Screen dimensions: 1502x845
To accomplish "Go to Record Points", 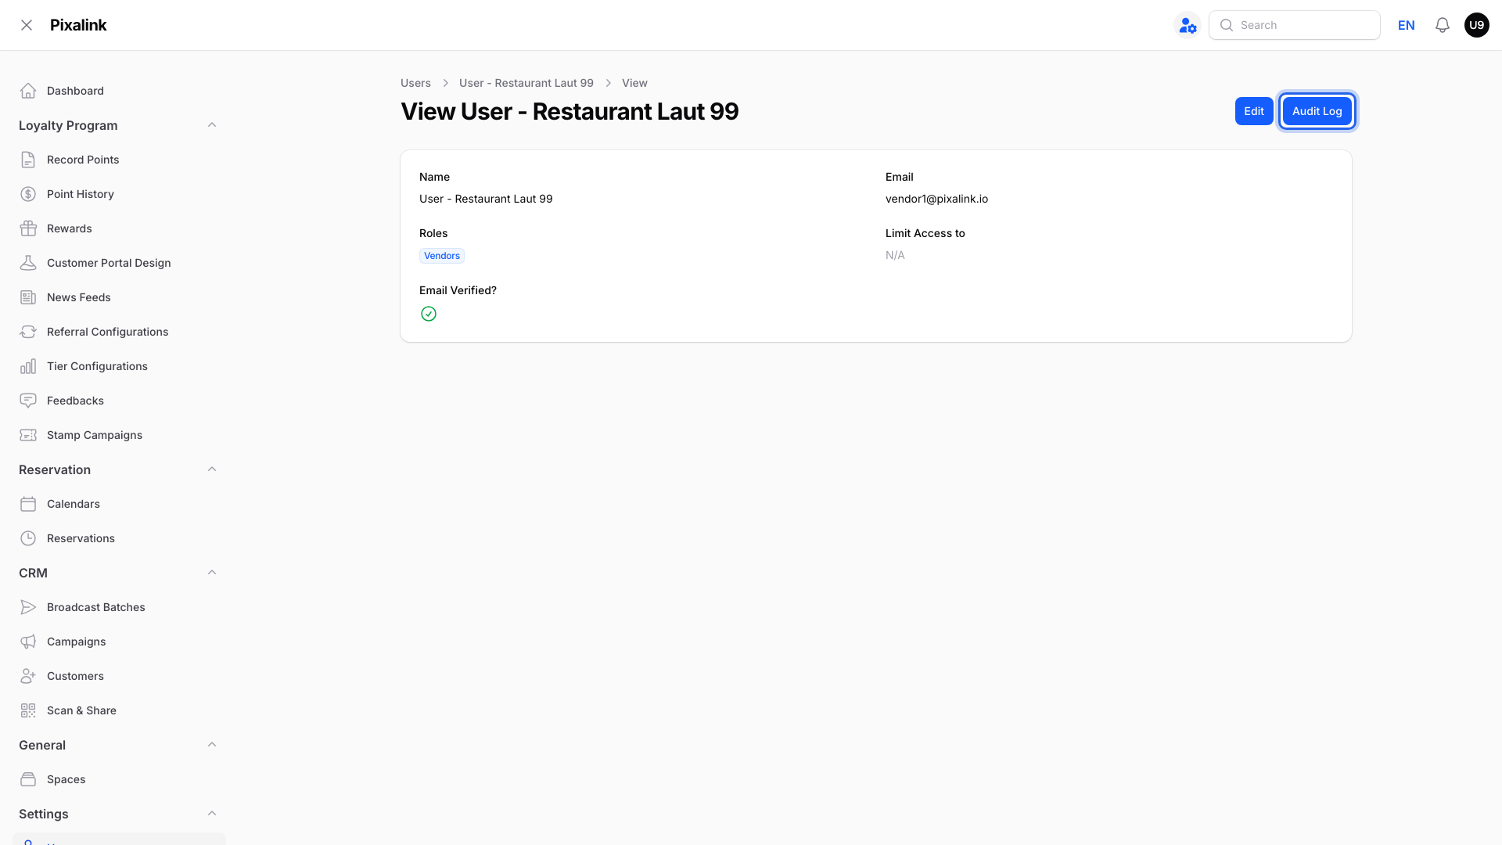I will click(x=119, y=160).
